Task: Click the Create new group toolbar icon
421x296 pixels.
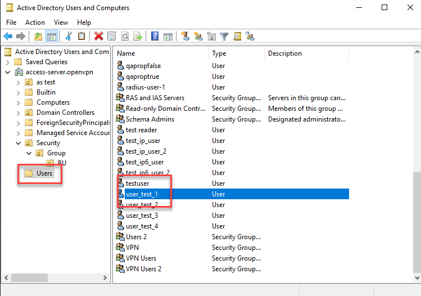Action: pyautogui.click(x=198, y=37)
